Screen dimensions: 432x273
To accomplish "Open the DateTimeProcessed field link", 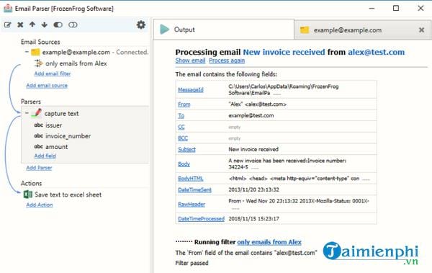I will pos(201,219).
